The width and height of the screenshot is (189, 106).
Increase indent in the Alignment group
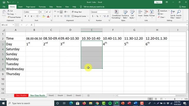coord(68,16)
